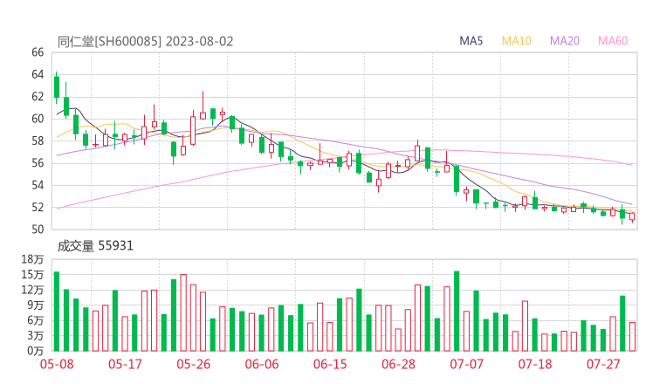Pick the 06-15 date axis label
The height and width of the screenshot is (384, 646).
[330, 364]
